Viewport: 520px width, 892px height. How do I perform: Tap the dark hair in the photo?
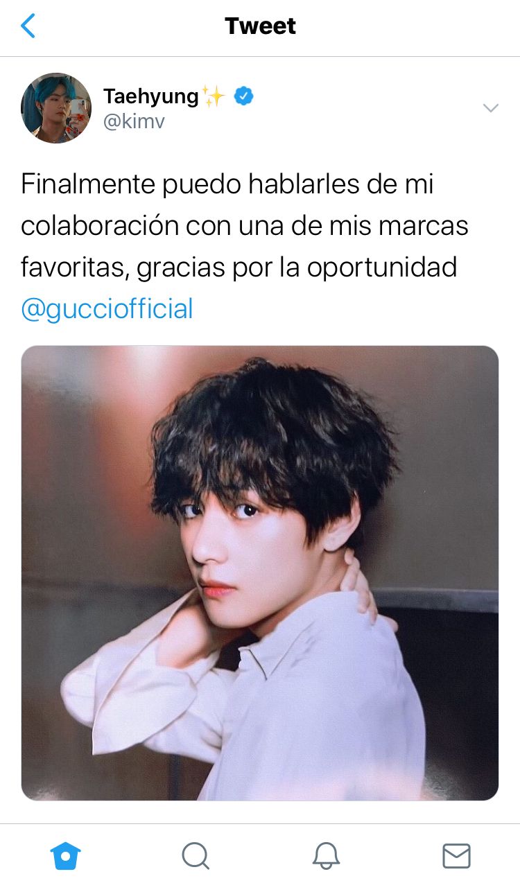coord(274,444)
